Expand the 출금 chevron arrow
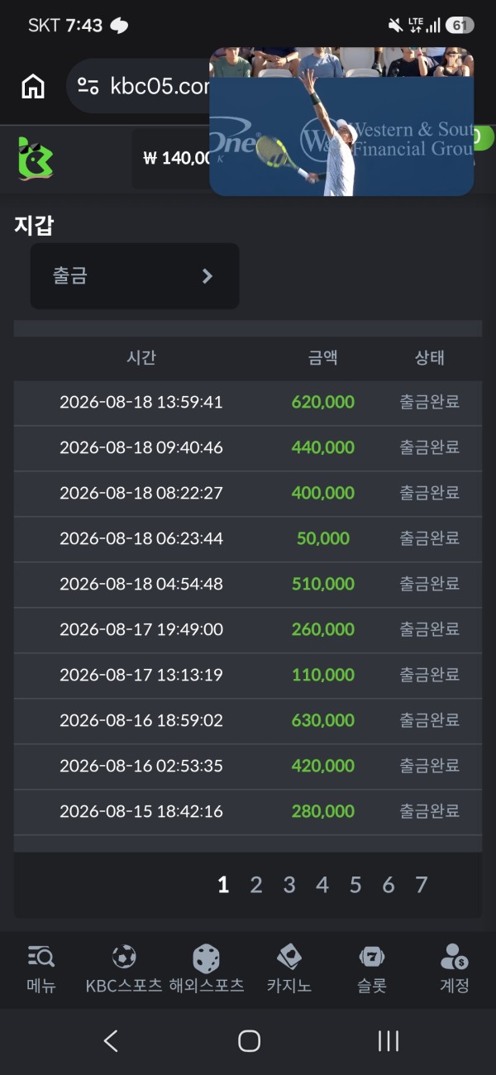496x1075 pixels. (x=207, y=276)
